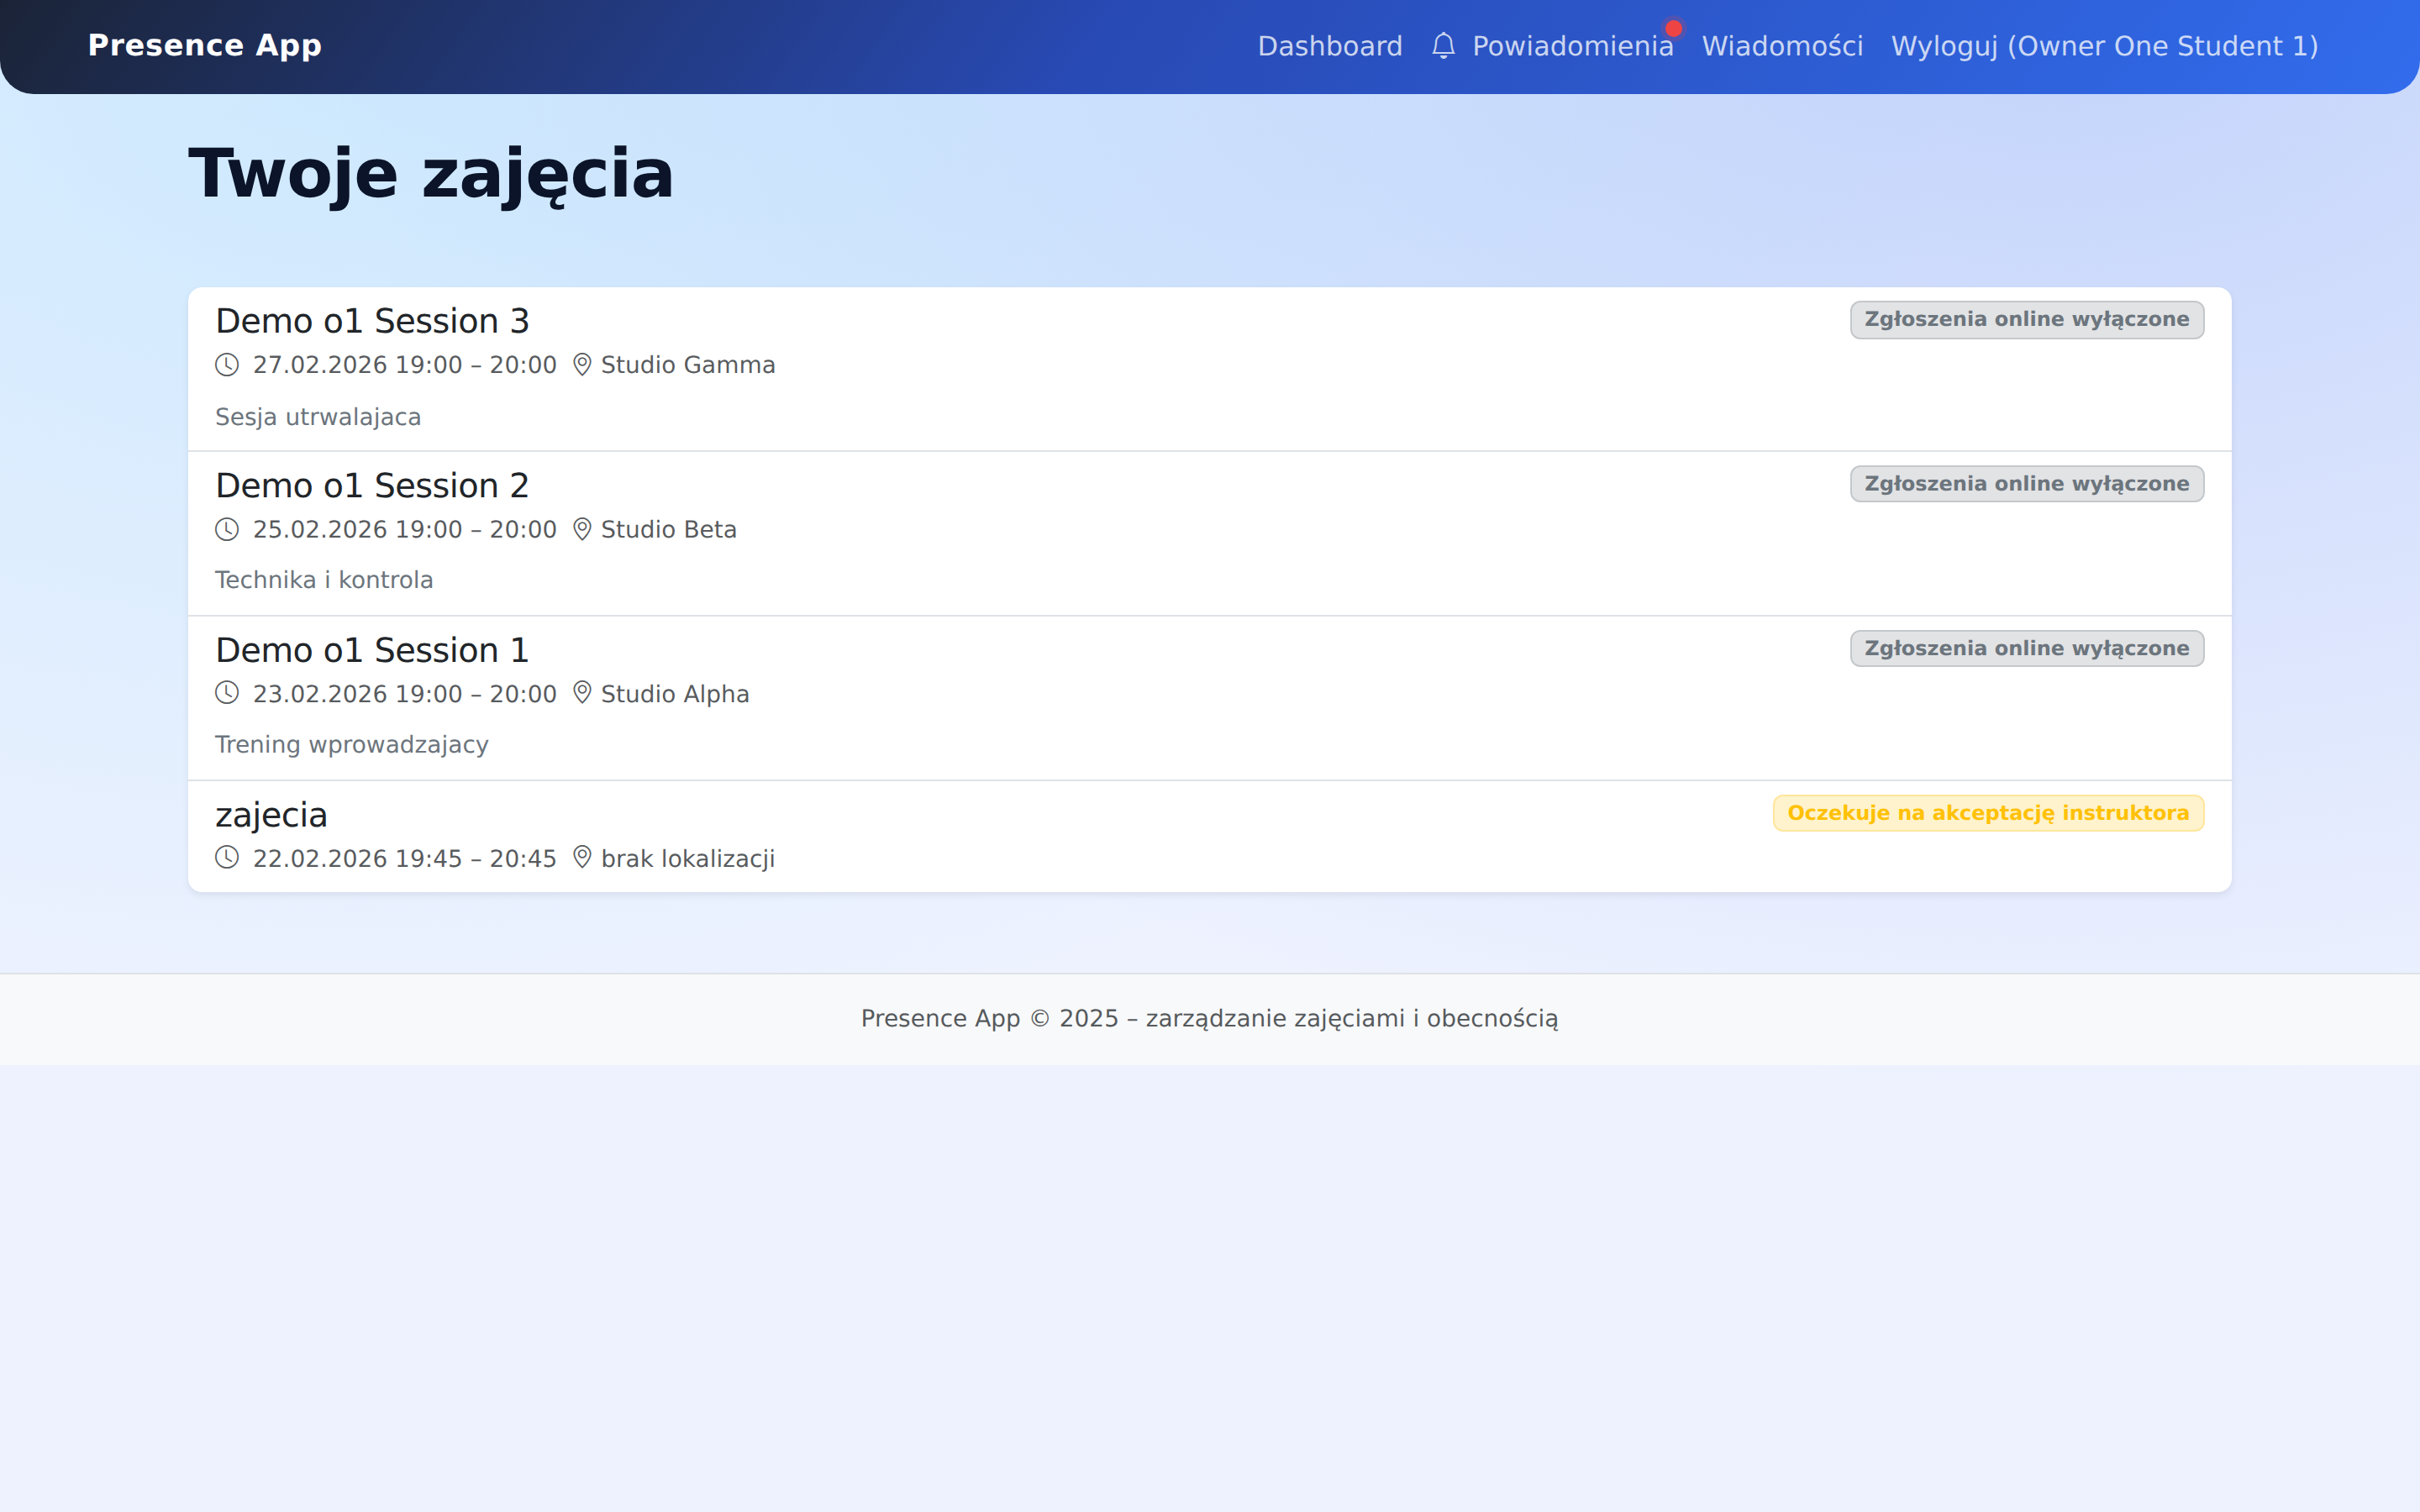This screenshot has width=2420, height=1512.
Task: Open the Presence App brand link
Action: pyautogui.click(x=205, y=46)
